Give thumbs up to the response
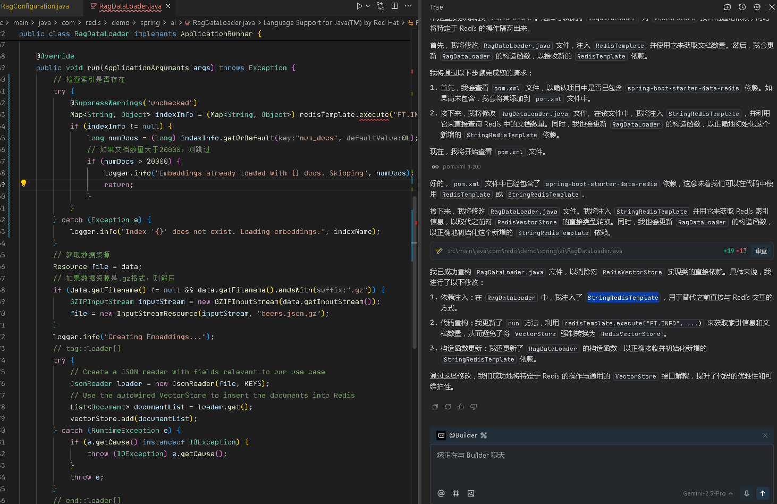 [461, 407]
